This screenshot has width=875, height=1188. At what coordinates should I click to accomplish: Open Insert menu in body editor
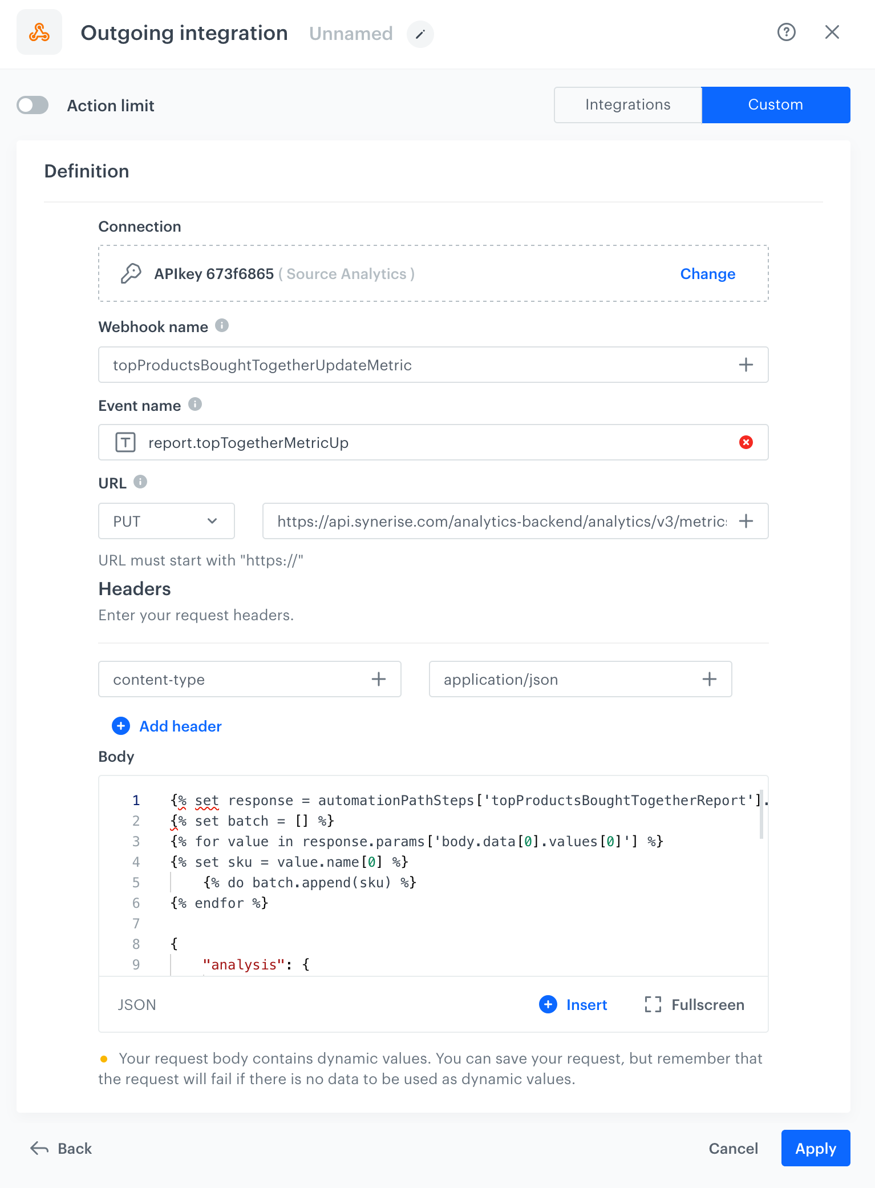tap(573, 1004)
